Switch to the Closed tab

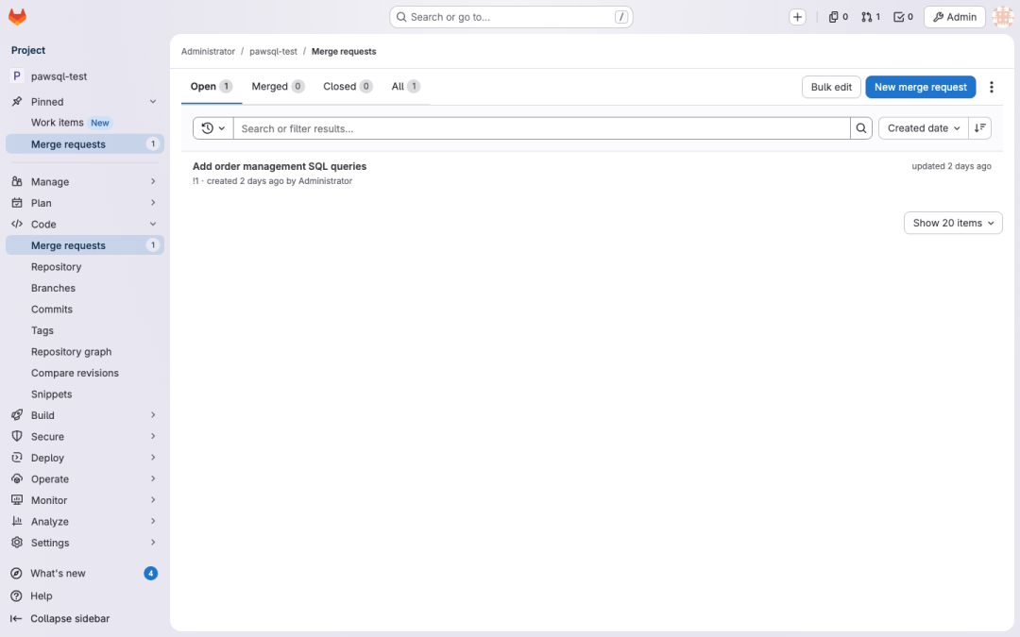click(348, 87)
